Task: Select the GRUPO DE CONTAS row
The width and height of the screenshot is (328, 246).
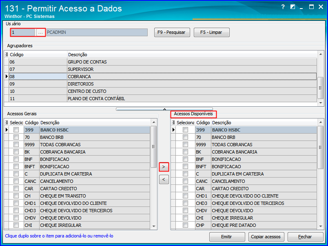Action: [163, 62]
